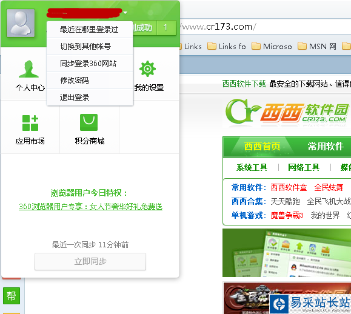Image resolution: width=351 pixels, height=314 pixels.
Task: Click the 西西软件盒 red link
Action: point(289,187)
